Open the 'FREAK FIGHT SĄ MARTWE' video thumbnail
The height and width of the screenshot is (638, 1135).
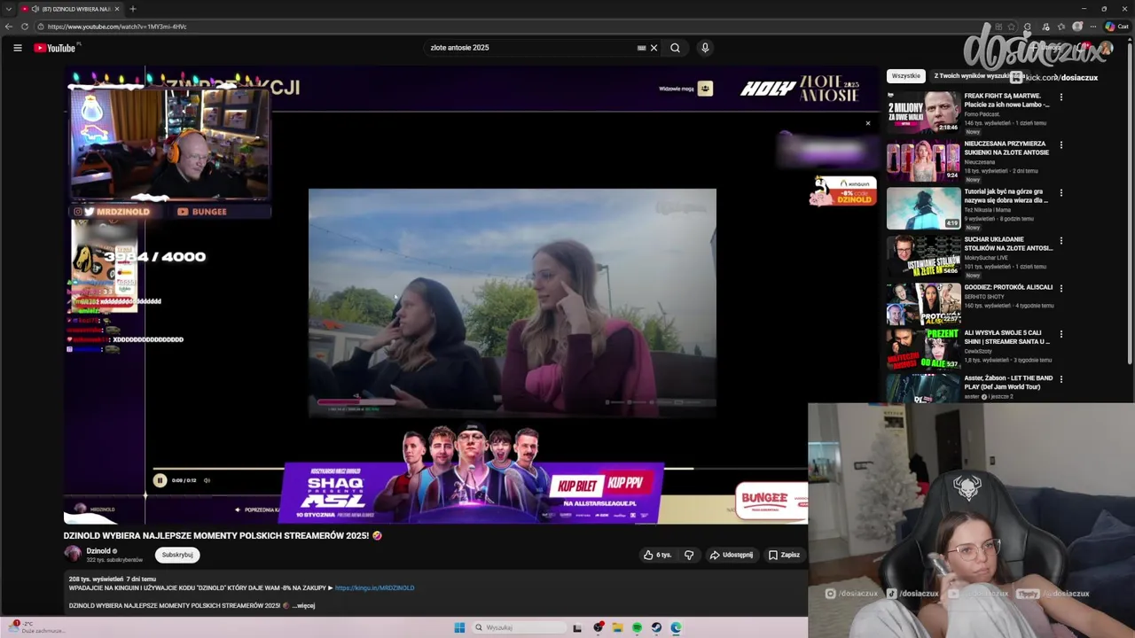tap(923, 112)
